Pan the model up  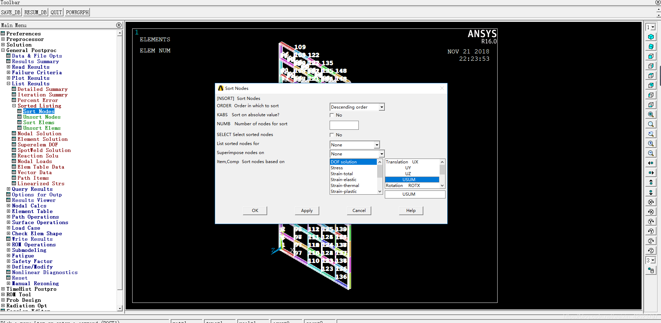651,182
